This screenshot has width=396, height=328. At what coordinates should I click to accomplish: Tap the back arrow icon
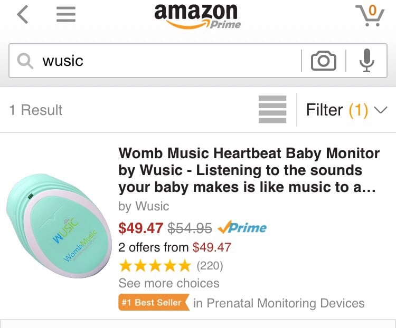(x=22, y=15)
